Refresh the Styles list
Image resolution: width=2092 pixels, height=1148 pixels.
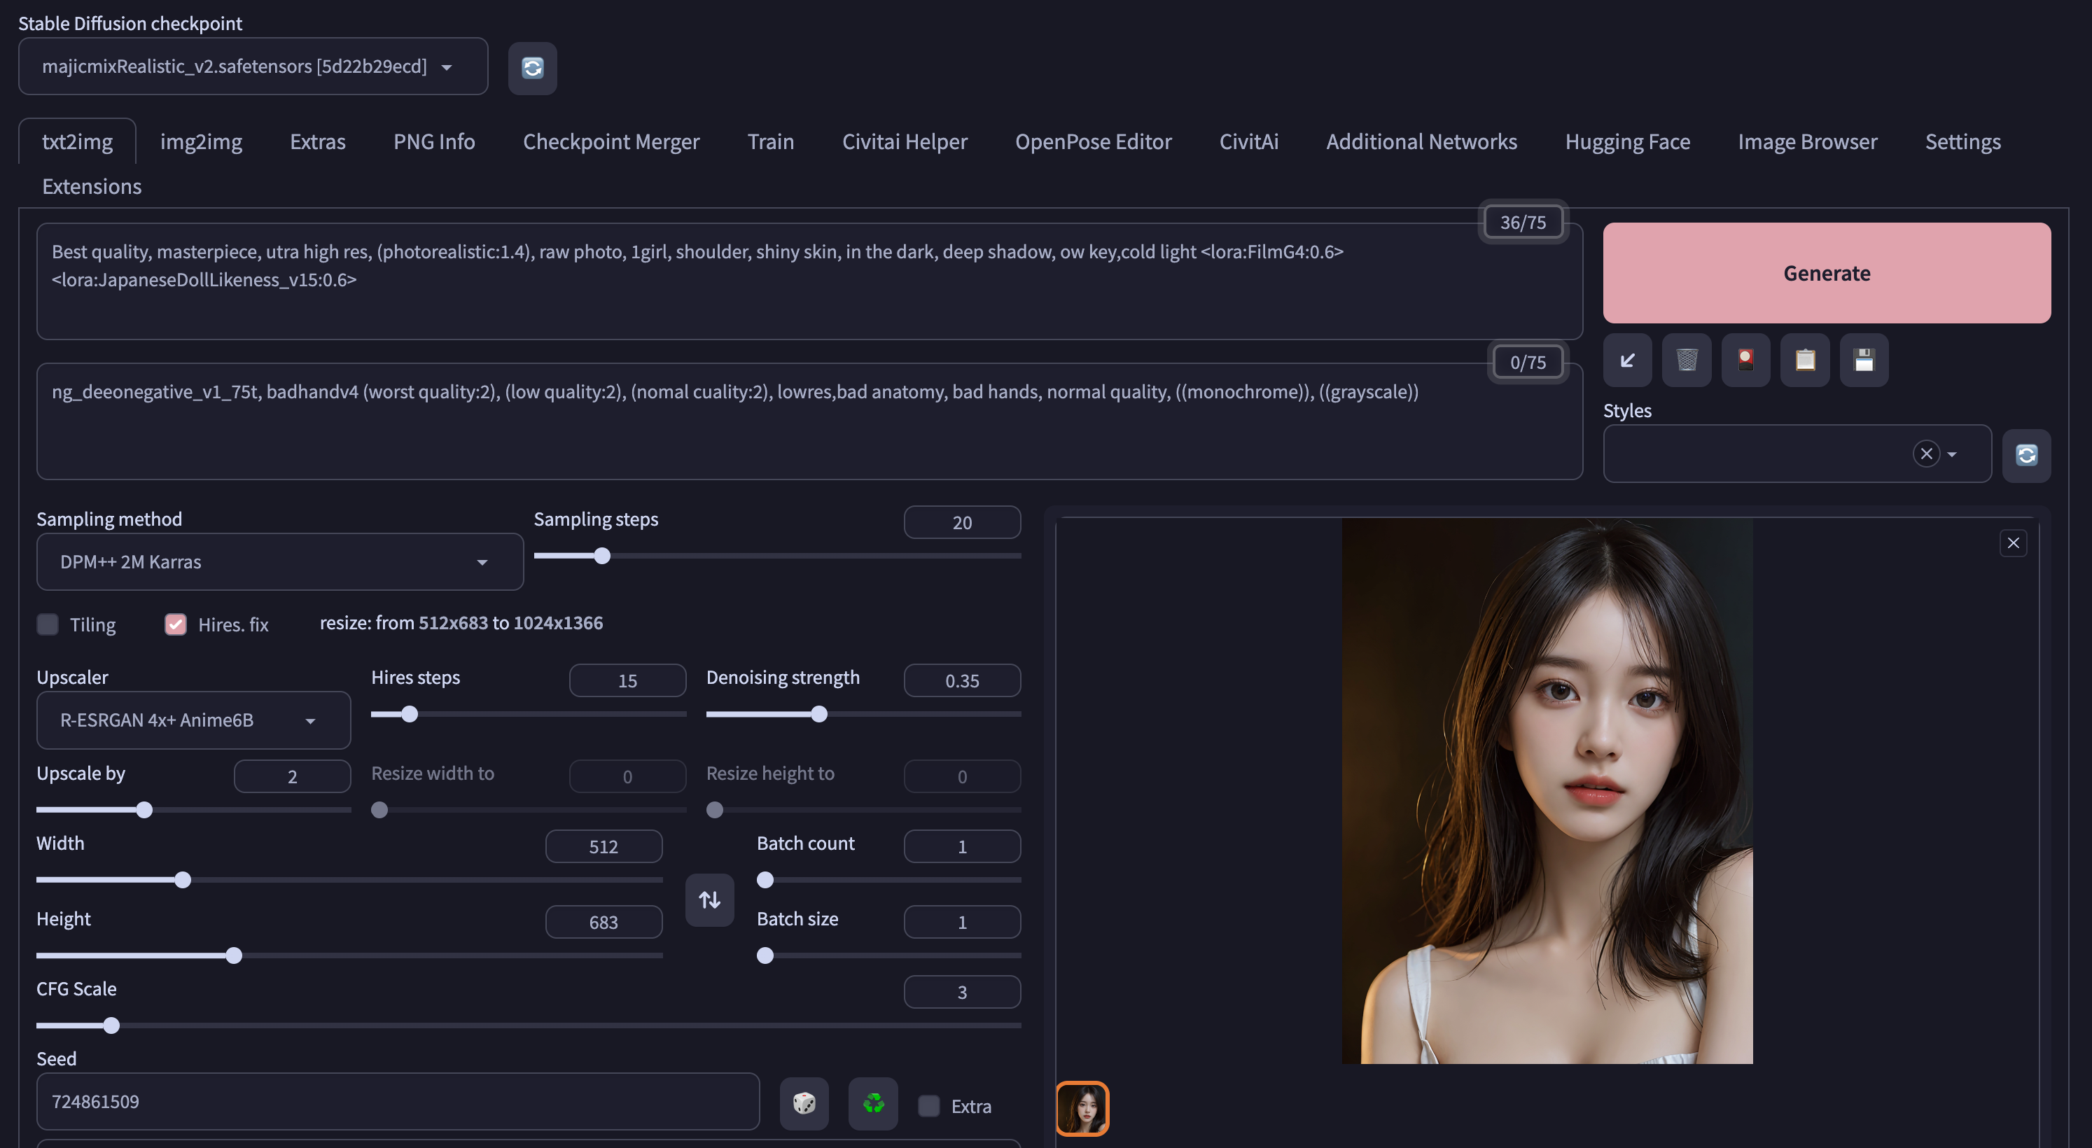point(2025,455)
